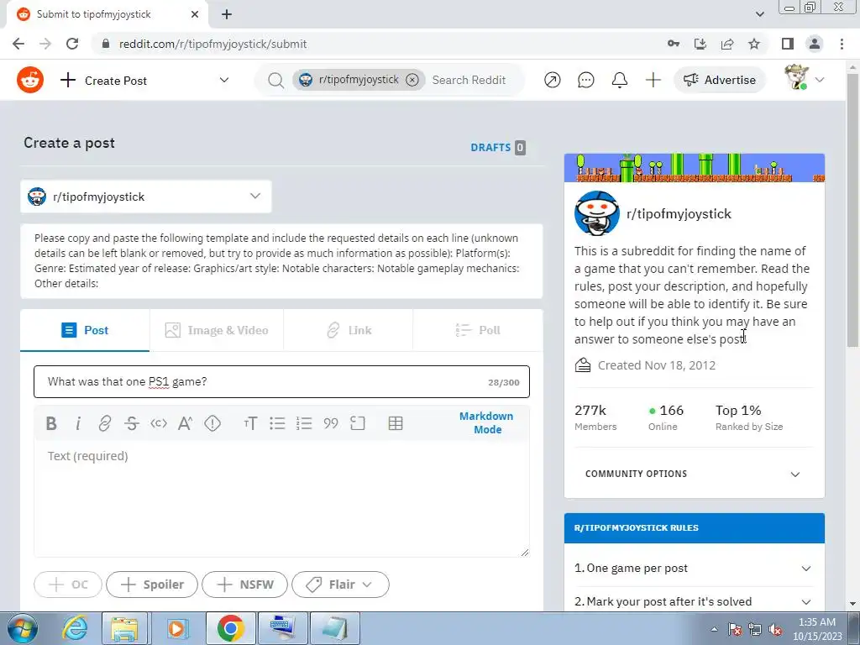Focus the Search Reddit field

[x=469, y=80]
